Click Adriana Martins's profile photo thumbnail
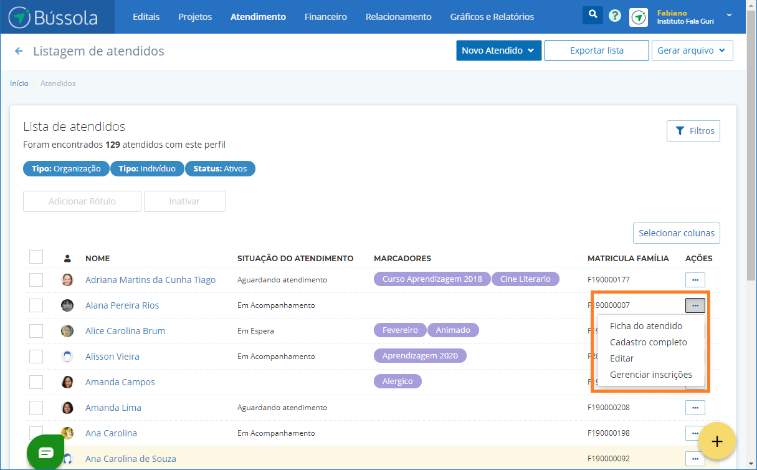 coord(67,280)
